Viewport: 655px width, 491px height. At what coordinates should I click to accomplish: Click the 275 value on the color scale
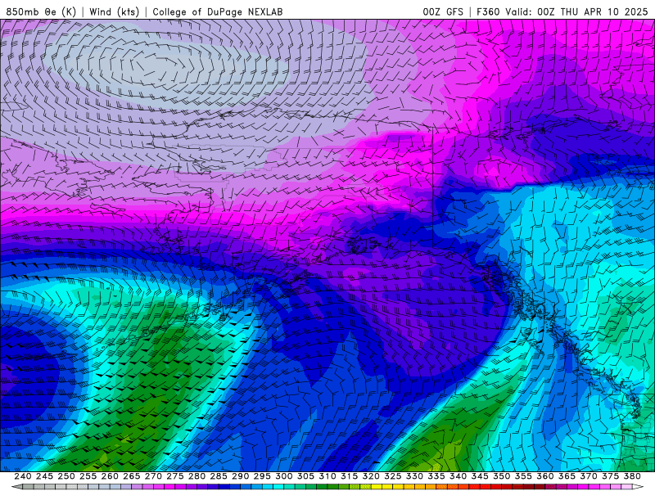(x=175, y=476)
